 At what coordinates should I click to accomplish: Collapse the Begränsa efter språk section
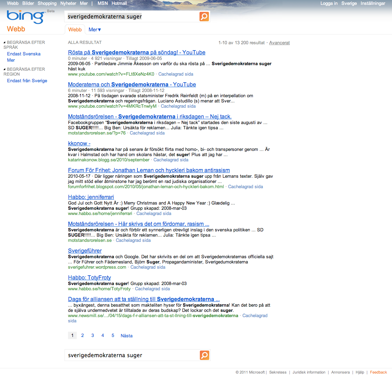5,43
